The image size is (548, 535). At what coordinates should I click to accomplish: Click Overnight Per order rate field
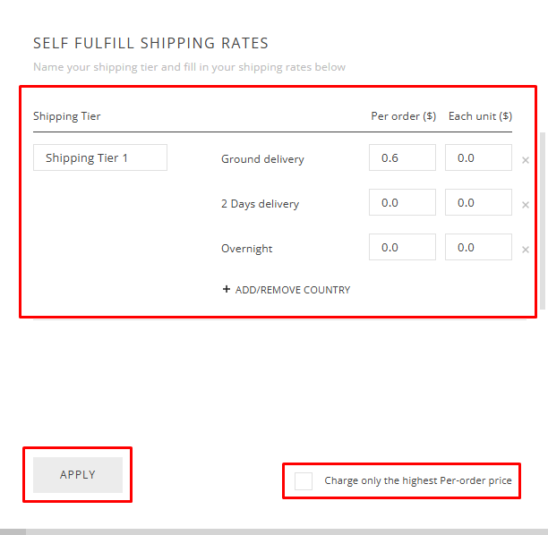(x=402, y=247)
